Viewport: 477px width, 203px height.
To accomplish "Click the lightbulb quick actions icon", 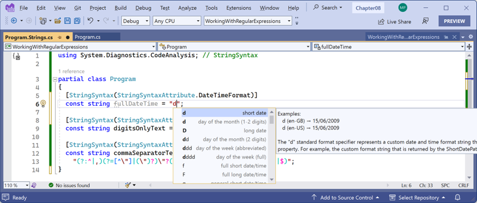I will [43, 104].
